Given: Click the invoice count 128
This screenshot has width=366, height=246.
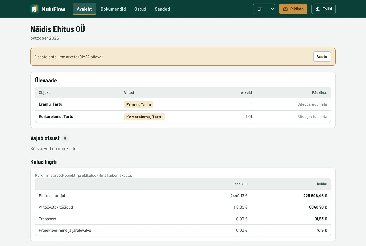Looking at the screenshot, I should [x=249, y=116].
